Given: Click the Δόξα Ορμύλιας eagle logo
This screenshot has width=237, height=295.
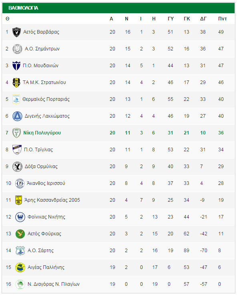Looking at the screenshot, I should [17, 167].
